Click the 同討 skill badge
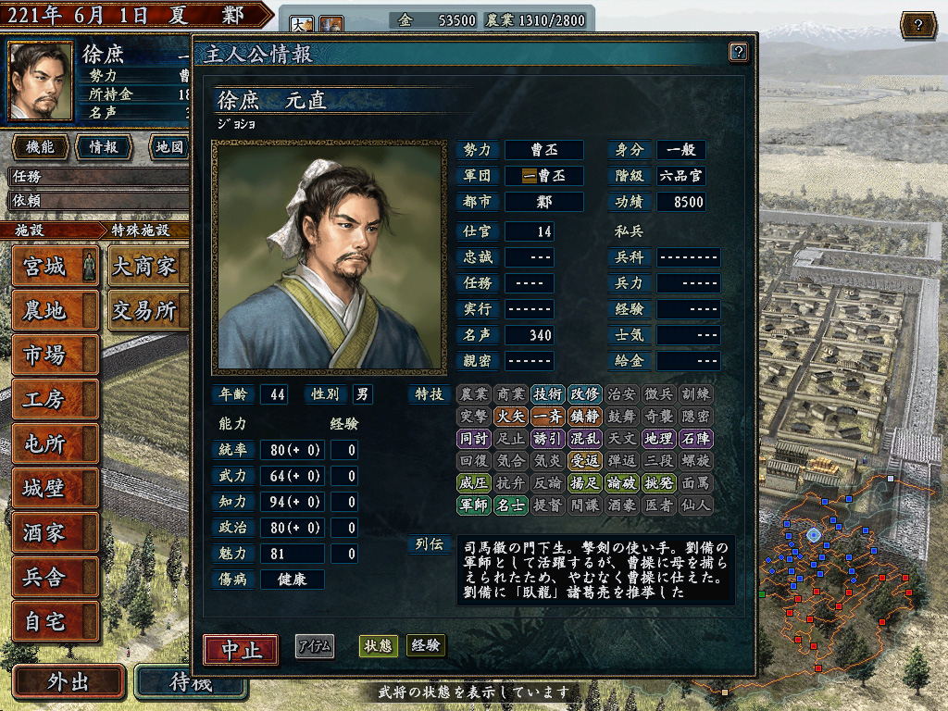Image resolution: width=948 pixels, height=711 pixels. pyautogui.click(x=473, y=438)
